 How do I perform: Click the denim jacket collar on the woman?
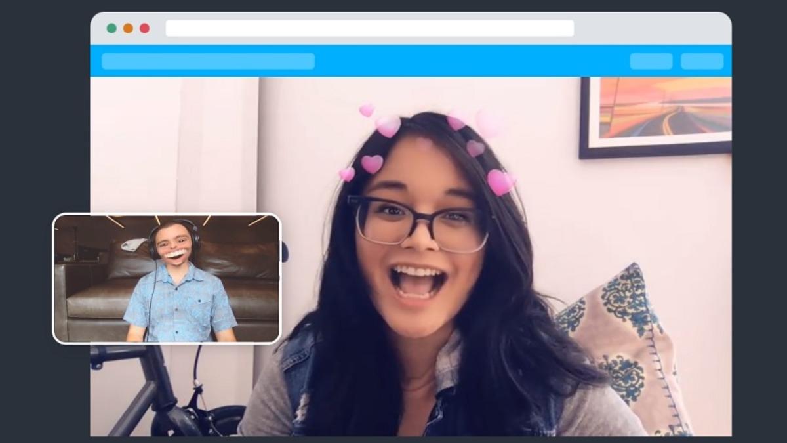tap(298, 368)
